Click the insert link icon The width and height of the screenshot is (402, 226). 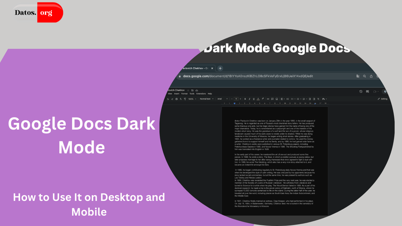click(x=268, y=99)
